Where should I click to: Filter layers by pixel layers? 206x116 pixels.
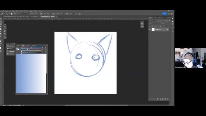click(159, 21)
